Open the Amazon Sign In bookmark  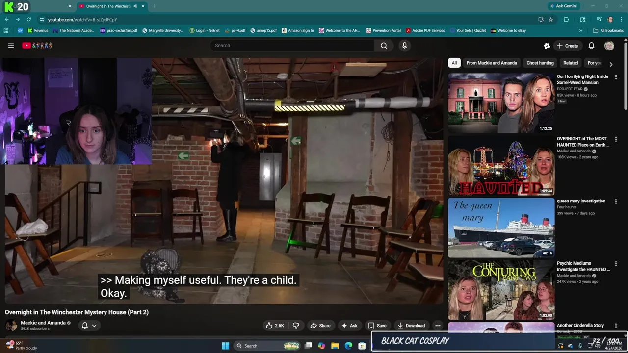coord(297,30)
